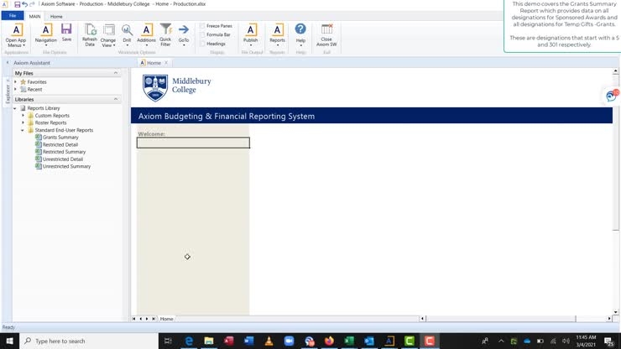Open Excel from the Windows taskbar
The height and width of the screenshot is (349, 621).
coord(348,341)
